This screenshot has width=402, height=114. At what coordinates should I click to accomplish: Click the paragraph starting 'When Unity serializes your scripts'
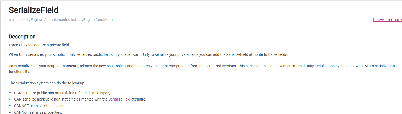pos(148,54)
